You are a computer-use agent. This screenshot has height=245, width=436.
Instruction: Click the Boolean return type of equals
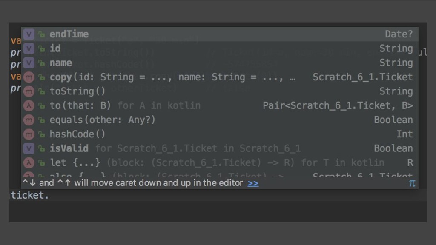tap(393, 120)
